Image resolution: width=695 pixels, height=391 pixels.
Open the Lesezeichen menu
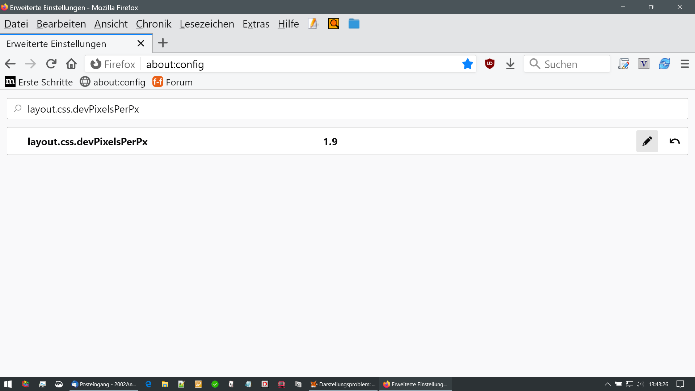point(207,24)
